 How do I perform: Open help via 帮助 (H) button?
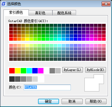click(96, 101)
